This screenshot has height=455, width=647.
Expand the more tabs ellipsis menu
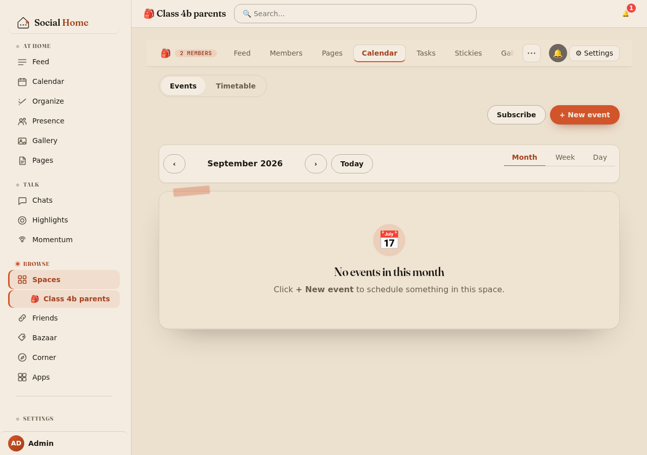coord(532,53)
